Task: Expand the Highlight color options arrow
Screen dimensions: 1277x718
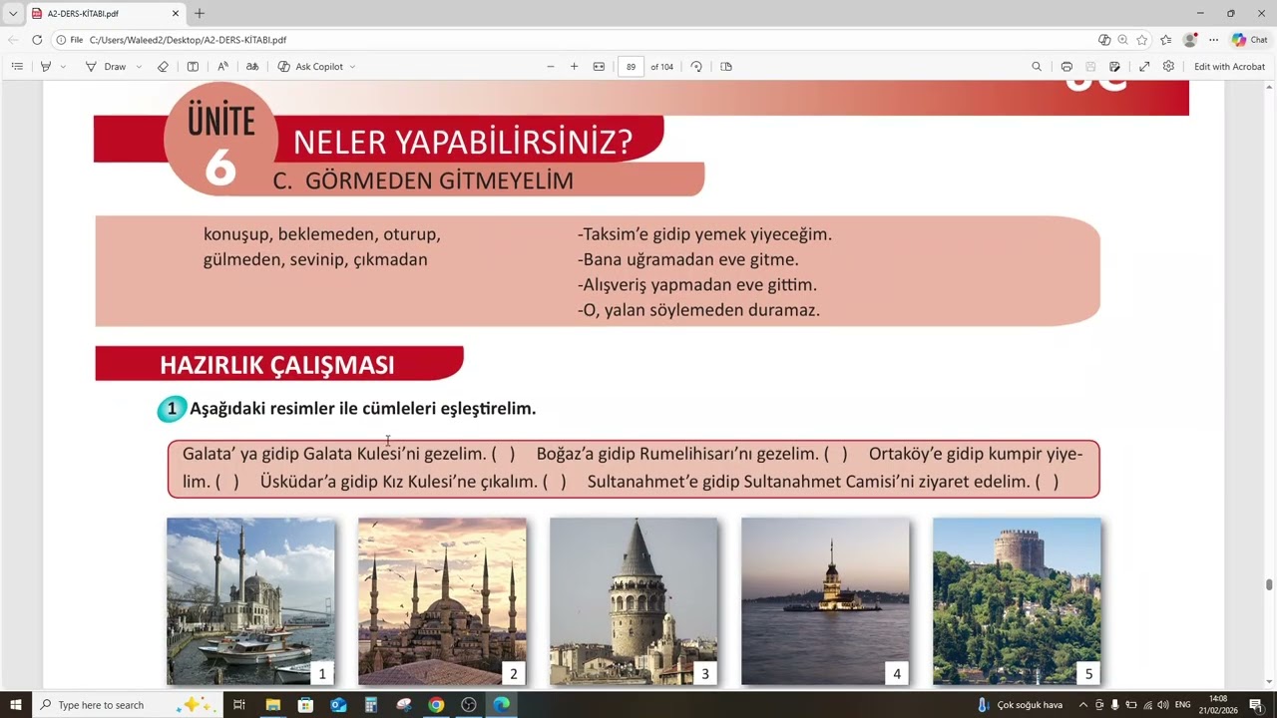Action: click(x=63, y=67)
